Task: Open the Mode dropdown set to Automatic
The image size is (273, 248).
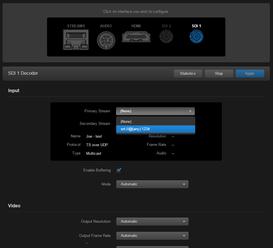Action: pyautogui.click(x=152, y=184)
